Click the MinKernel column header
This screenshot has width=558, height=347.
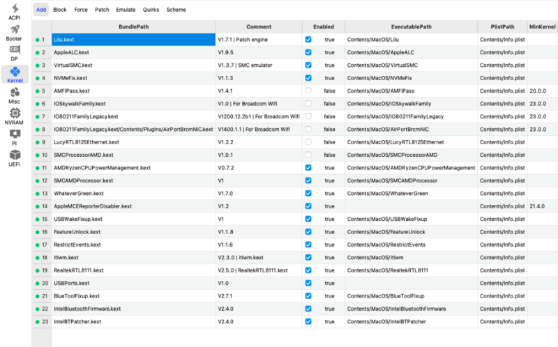tap(541, 26)
